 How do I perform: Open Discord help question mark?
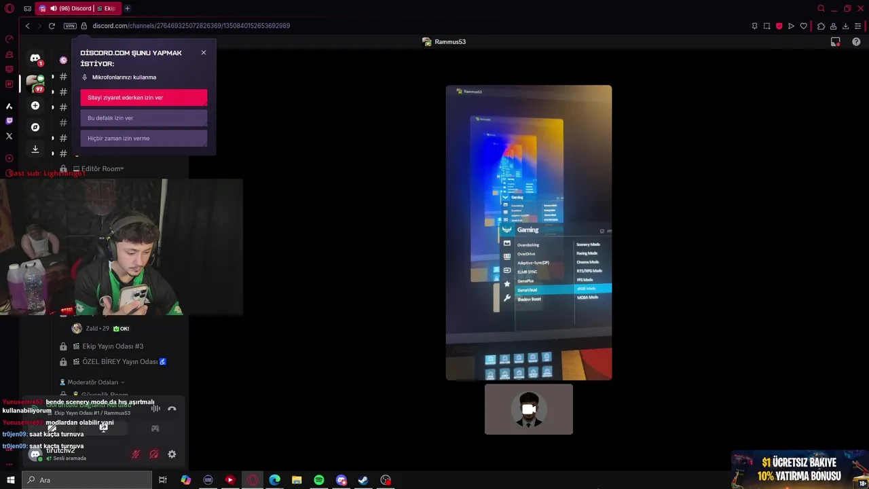point(856,41)
